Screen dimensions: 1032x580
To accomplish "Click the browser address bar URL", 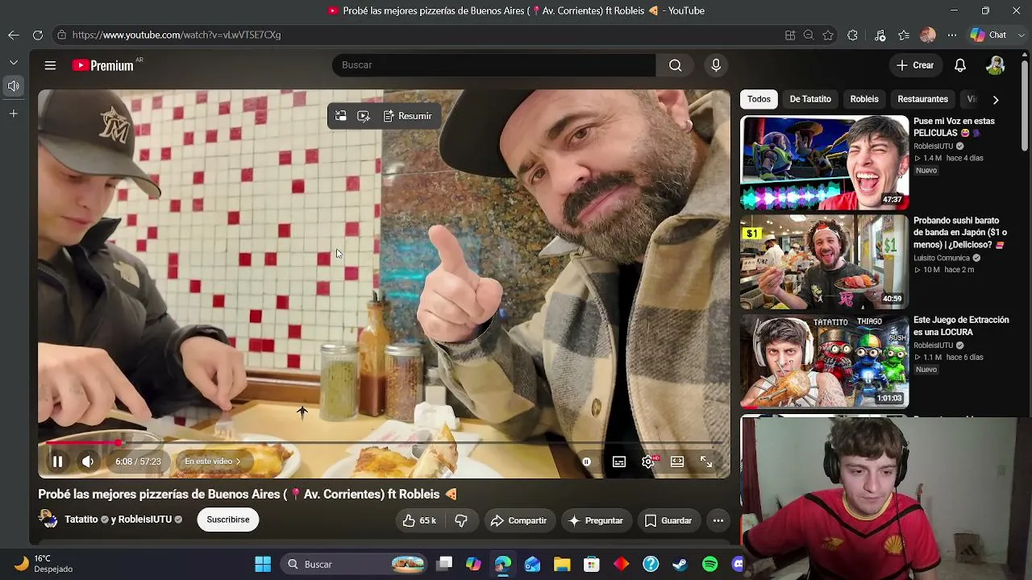I will click(177, 35).
